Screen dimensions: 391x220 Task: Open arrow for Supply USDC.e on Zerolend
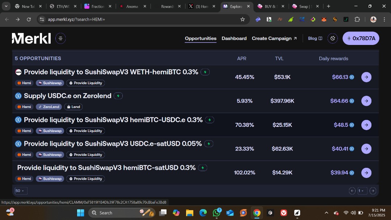366,101
